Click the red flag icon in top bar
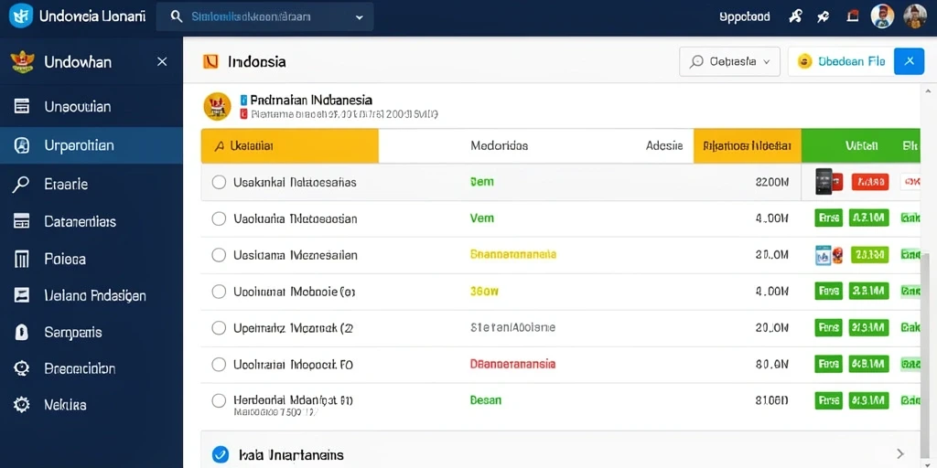This screenshot has height=468, width=937. pyautogui.click(x=853, y=16)
